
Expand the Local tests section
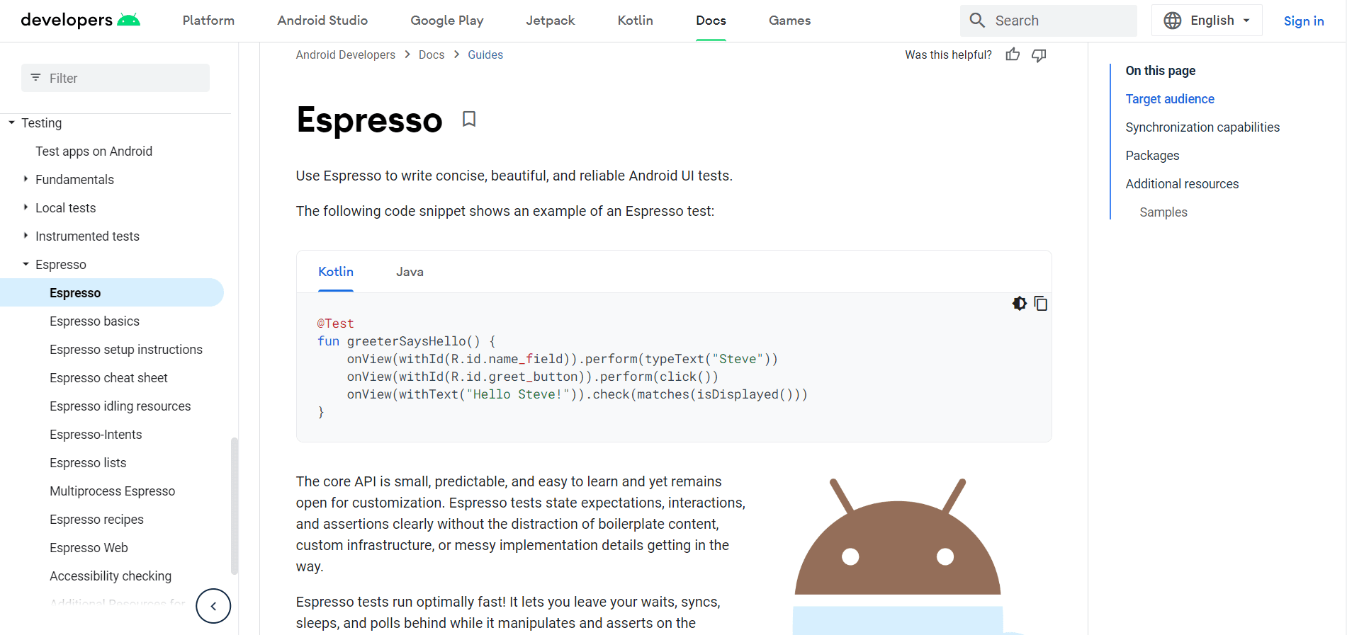pyautogui.click(x=26, y=207)
